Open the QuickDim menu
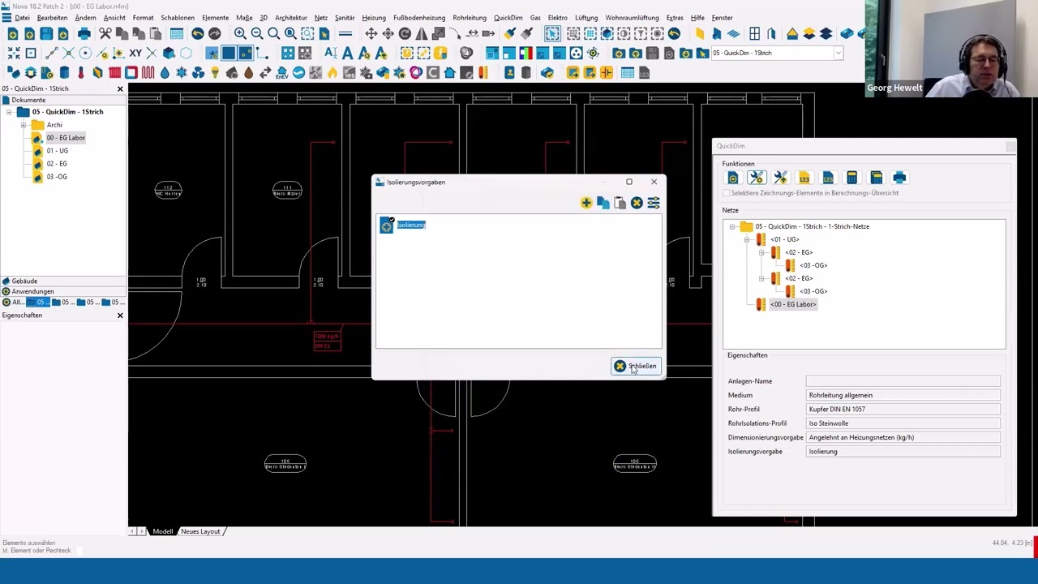This screenshot has height=584, width=1038. (x=508, y=18)
